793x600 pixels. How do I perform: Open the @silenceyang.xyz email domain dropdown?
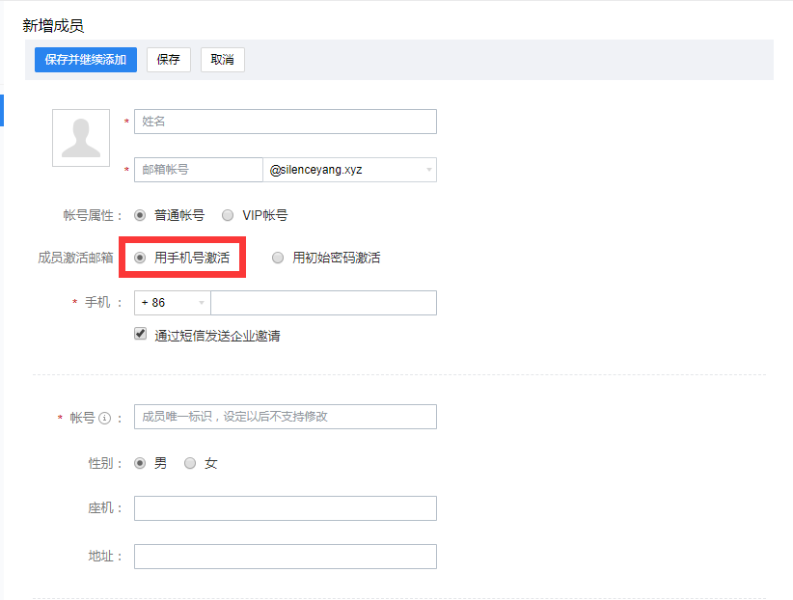(350, 169)
